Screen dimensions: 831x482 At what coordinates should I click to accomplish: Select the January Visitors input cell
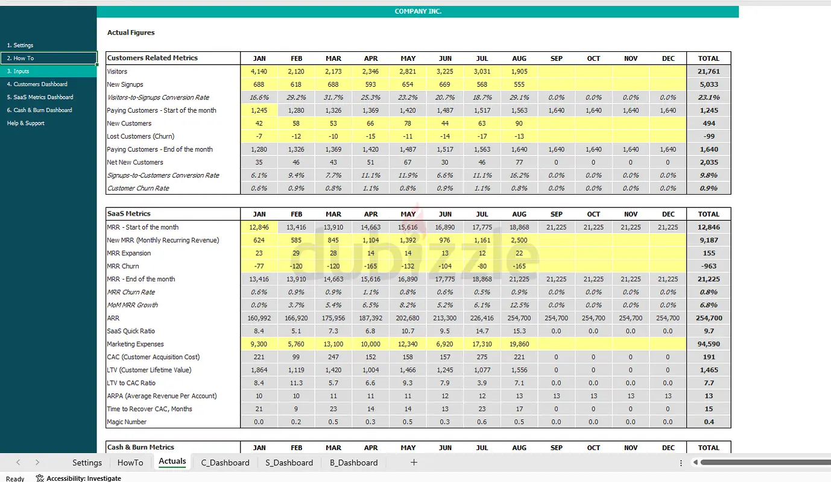(x=259, y=72)
